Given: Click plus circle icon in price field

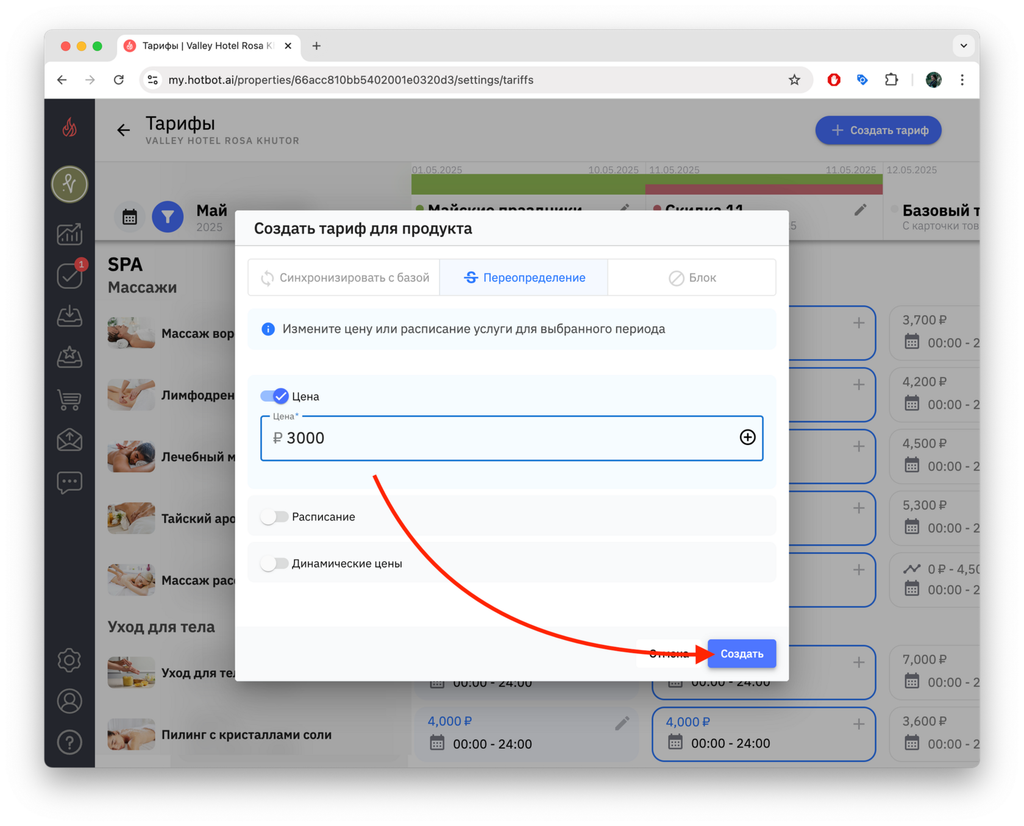Looking at the screenshot, I should (x=747, y=437).
